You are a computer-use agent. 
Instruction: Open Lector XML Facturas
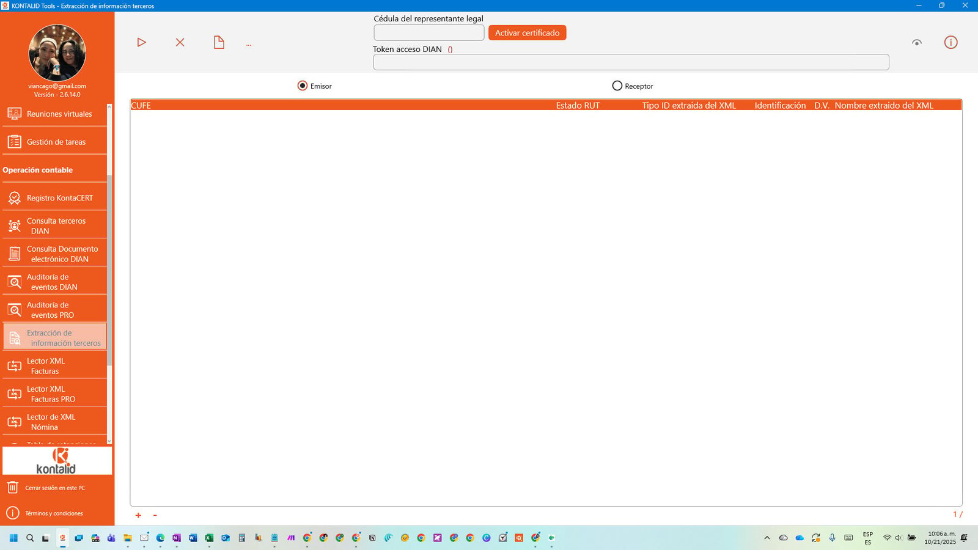[x=54, y=366]
